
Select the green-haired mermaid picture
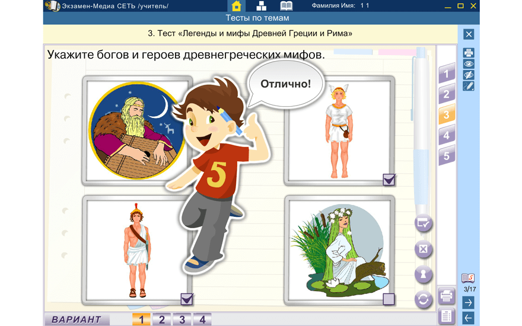339,251
